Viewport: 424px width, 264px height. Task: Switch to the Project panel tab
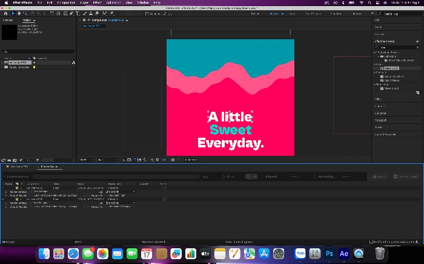(x=27, y=20)
